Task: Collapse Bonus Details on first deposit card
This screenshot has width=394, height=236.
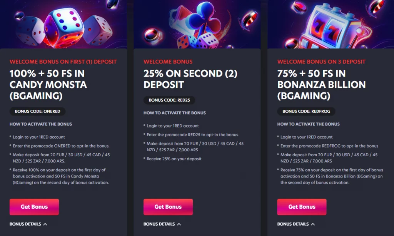Action: tap(25, 224)
